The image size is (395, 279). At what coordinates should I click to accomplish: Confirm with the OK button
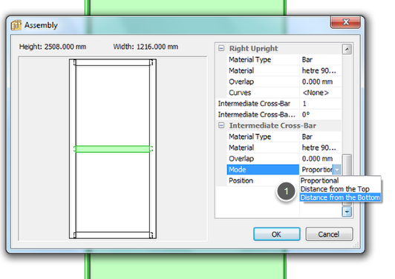(x=277, y=234)
